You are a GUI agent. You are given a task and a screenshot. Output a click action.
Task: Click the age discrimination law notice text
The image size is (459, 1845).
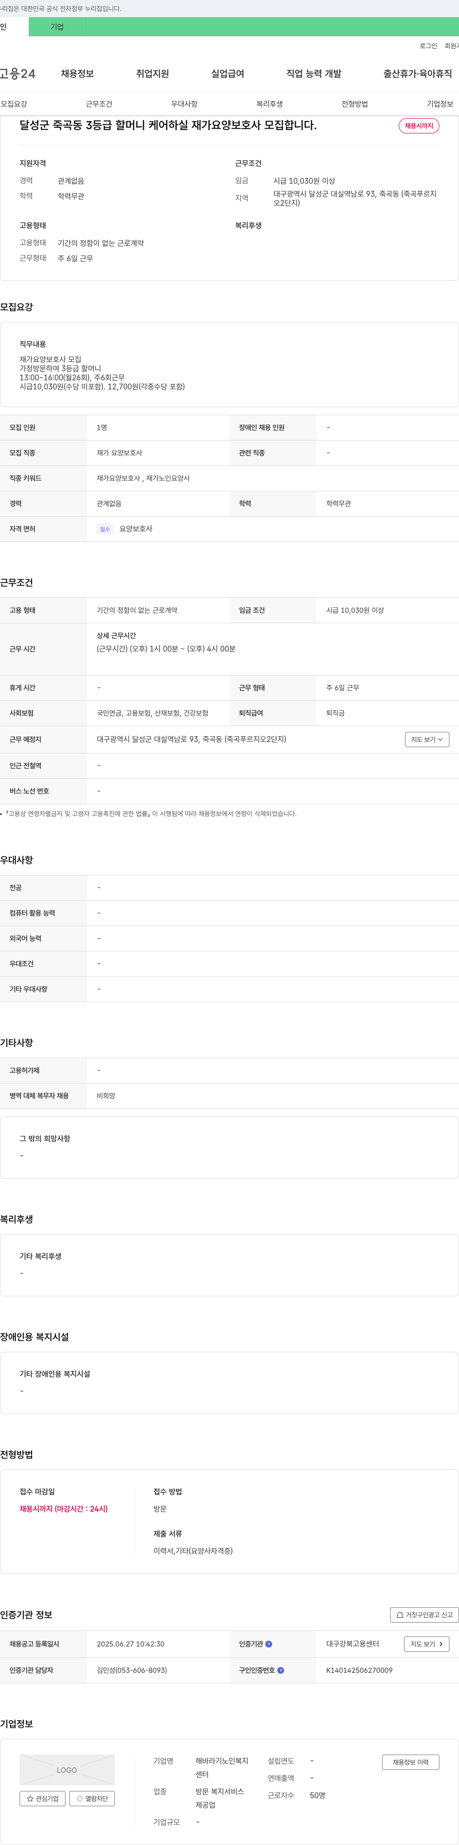(x=151, y=814)
